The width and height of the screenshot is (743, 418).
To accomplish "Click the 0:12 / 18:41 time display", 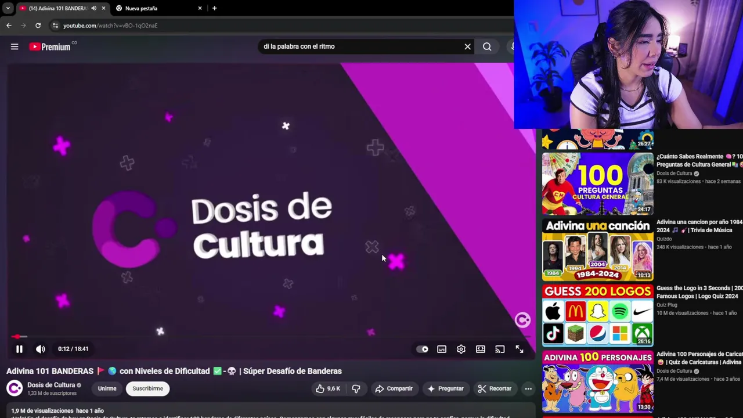I will point(73,349).
